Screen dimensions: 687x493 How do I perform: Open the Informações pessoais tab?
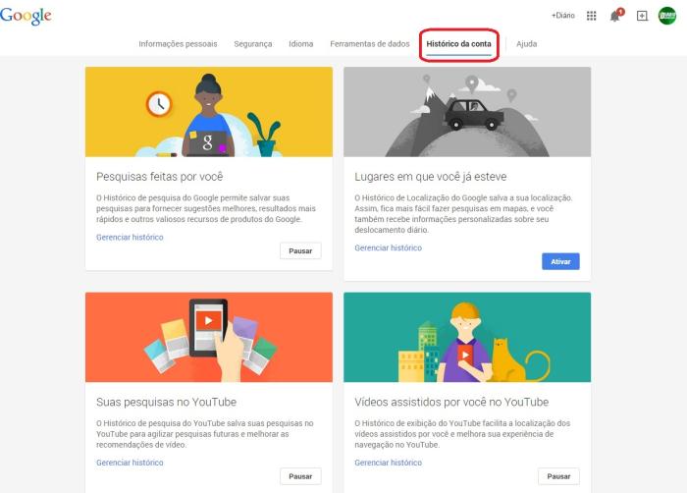pyautogui.click(x=179, y=44)
